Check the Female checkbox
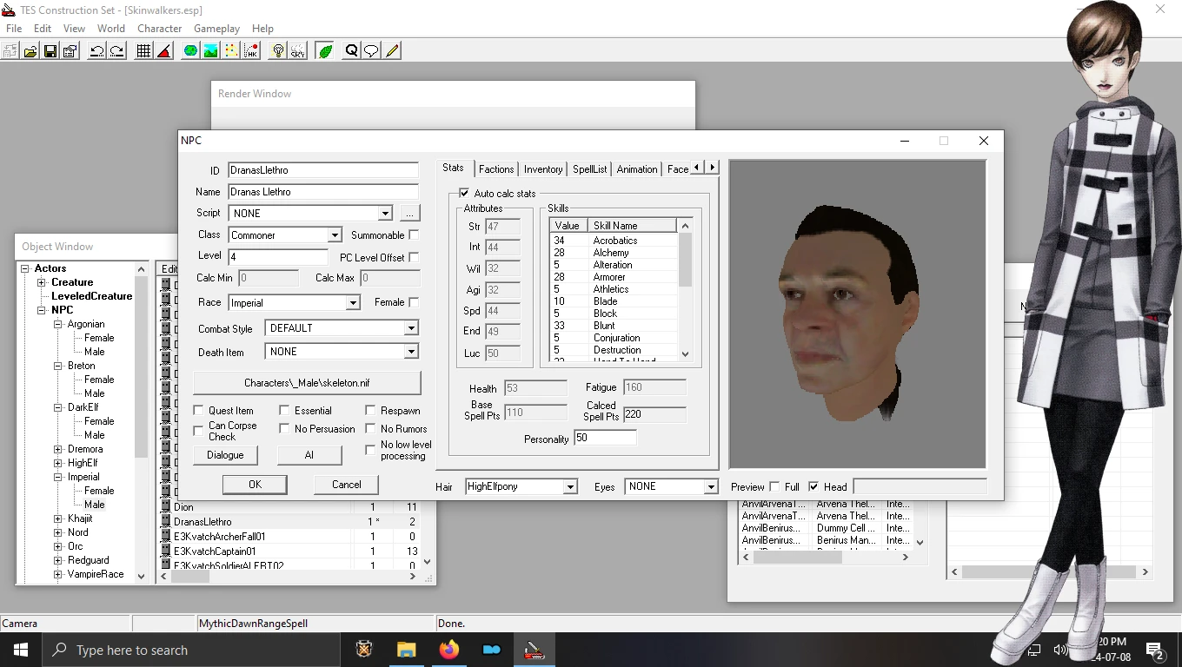1182x667 pixels. pyautogui.click(x=414, y=302)
